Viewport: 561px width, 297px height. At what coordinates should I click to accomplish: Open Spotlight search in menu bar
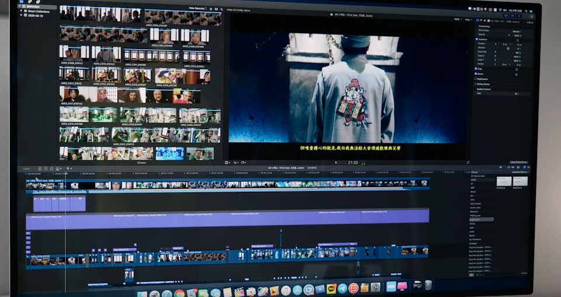tap(526, 11)
